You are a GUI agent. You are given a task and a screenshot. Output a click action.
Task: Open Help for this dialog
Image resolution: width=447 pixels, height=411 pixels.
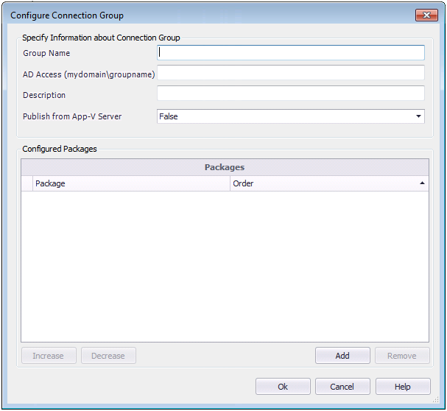[402, 387]
